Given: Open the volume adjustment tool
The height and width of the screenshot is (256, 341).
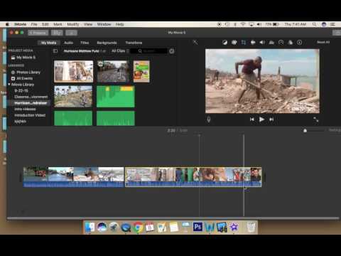Looking at the screenshot, I should [262, 43].
